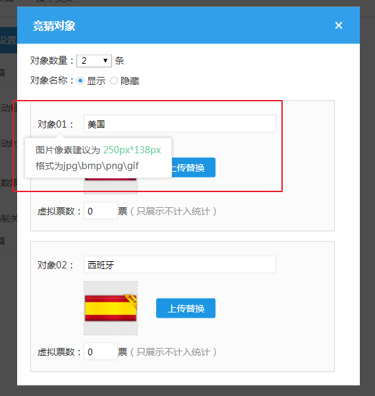This screenshot has height=396, width=375.
Task: Click the partially hidden 对象01 flag thumbnail
Action: tap(111, 186)
